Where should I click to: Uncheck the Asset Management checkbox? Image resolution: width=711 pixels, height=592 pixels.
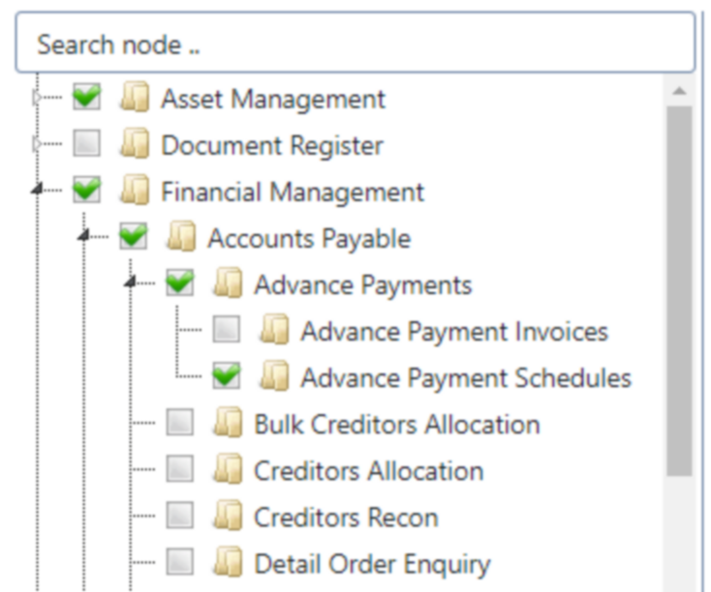(86, 97)
